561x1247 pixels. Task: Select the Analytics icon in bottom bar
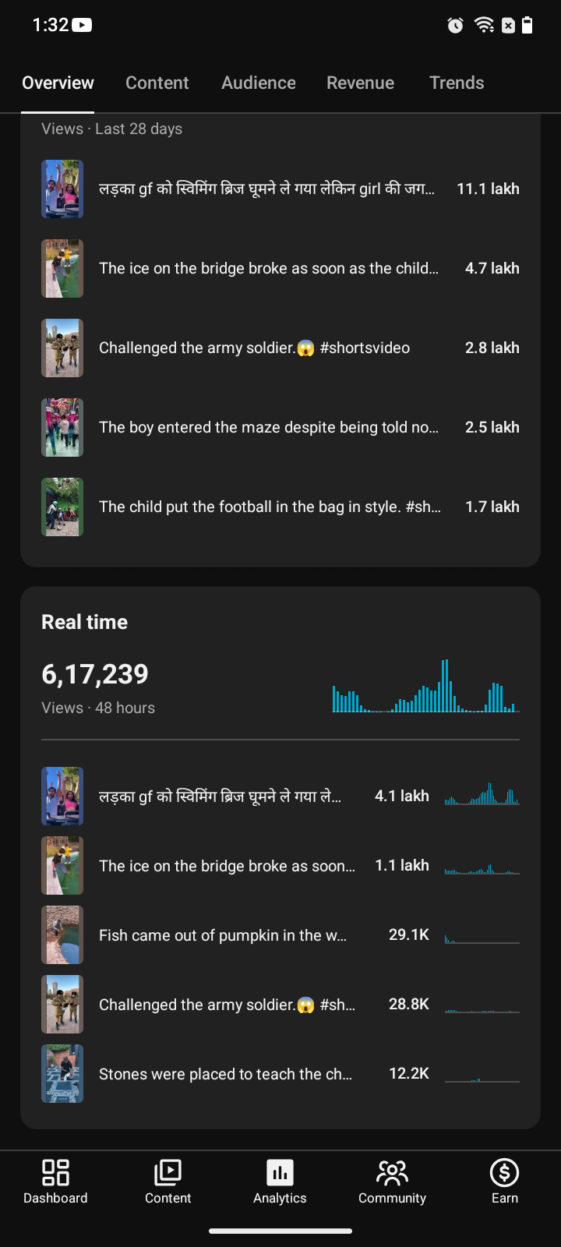280,1173
